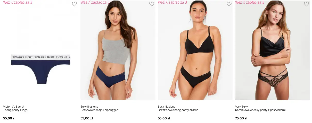View the blue hiphugger model photo
This screenshot has height=123, width=312.
[x=118, y=50]
